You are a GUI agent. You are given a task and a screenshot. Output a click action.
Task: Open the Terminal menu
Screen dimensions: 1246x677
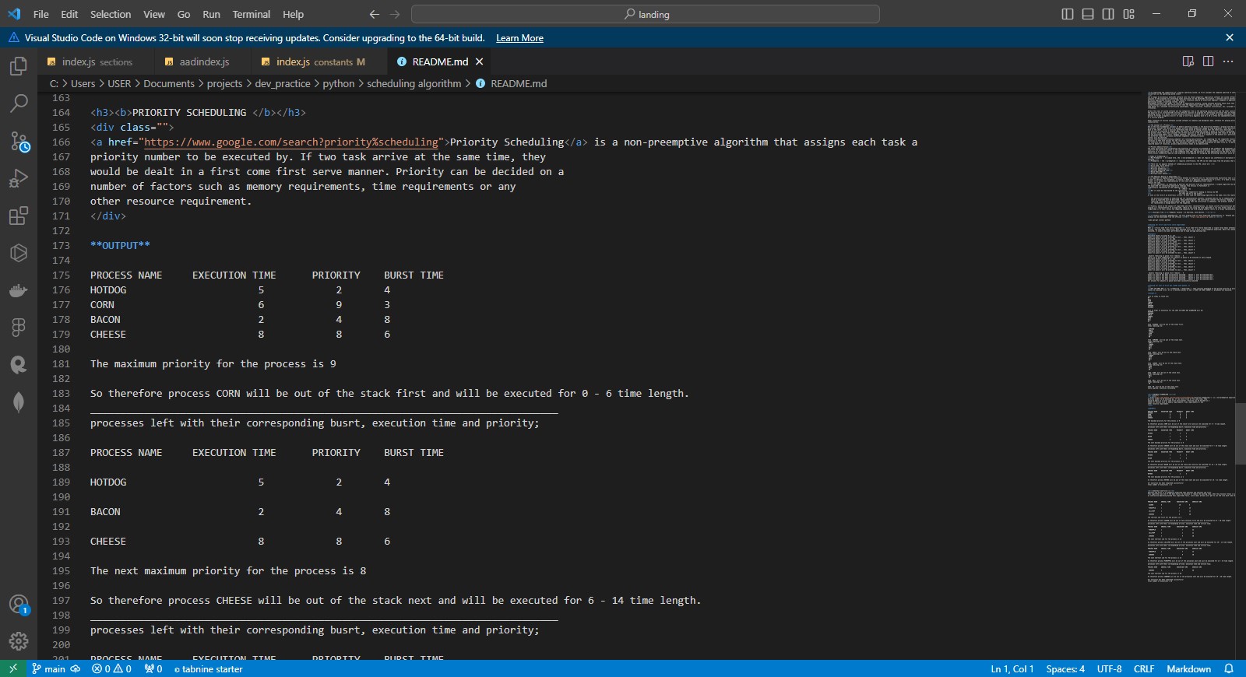pyautogui.click(x=252, y=14)
